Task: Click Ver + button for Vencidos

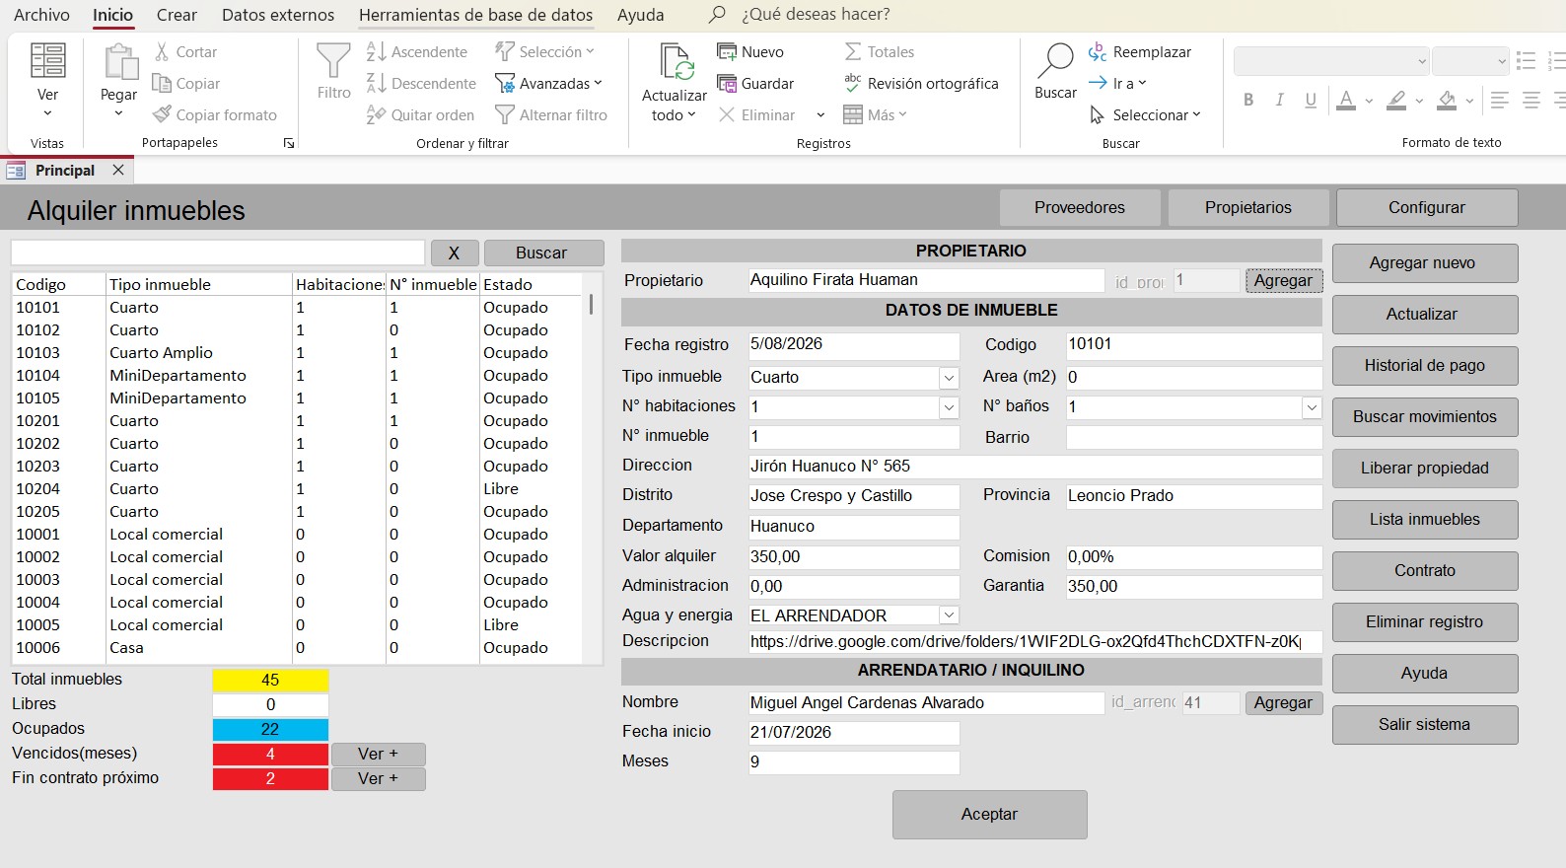Action: (379, 755)
